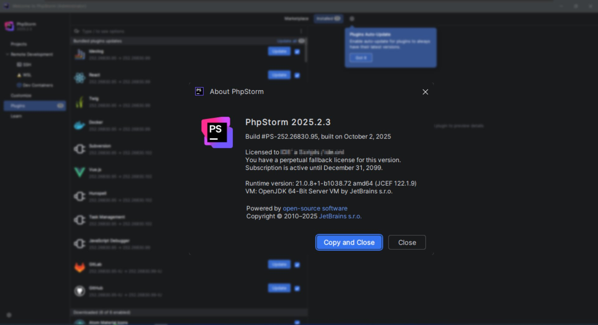598x325 pixels.
Task: Select Plugins in the Welcome sidebar
Action: coord(35,106)
